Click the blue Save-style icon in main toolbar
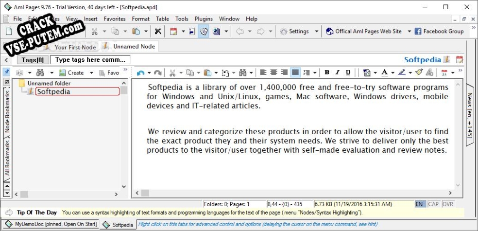Image resolution: width=478 pixels, height=231 pixels. [192, 32]
